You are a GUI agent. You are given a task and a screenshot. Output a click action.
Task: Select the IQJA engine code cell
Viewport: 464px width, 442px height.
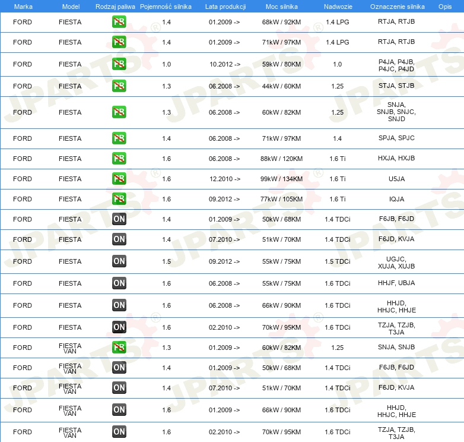pos(396,199)
